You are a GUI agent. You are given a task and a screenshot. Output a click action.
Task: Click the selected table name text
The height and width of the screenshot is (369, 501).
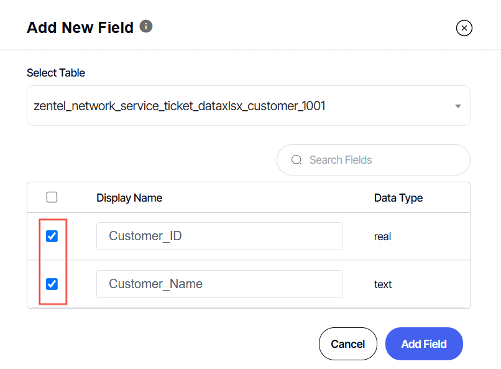tap(180, 106)
